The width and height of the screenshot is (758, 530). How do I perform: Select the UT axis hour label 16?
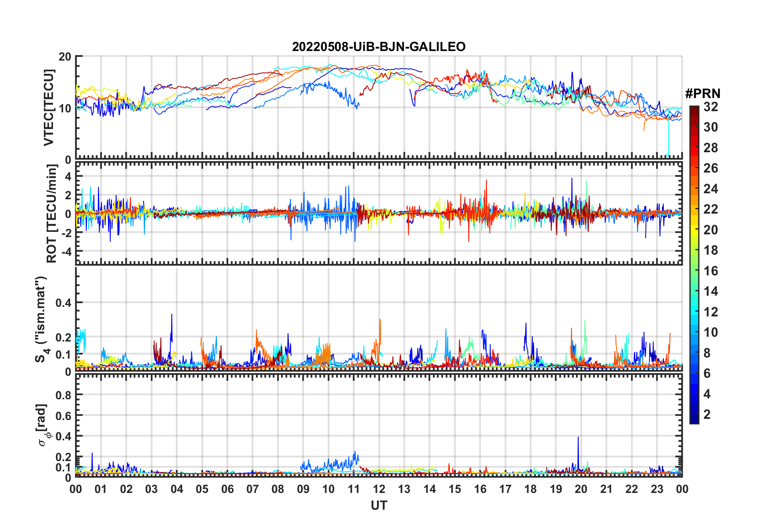pos(480,489)
